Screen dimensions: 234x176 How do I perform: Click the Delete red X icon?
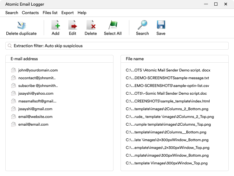pyautogui.click(x=91, y=25)
